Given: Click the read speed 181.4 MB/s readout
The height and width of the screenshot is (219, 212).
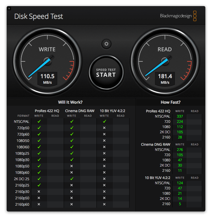Looking at the screenshot, I should pos(165,79).
